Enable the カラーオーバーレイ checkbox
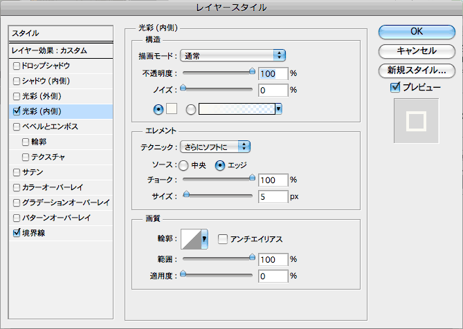463x329 pixels. pos(17,188)
